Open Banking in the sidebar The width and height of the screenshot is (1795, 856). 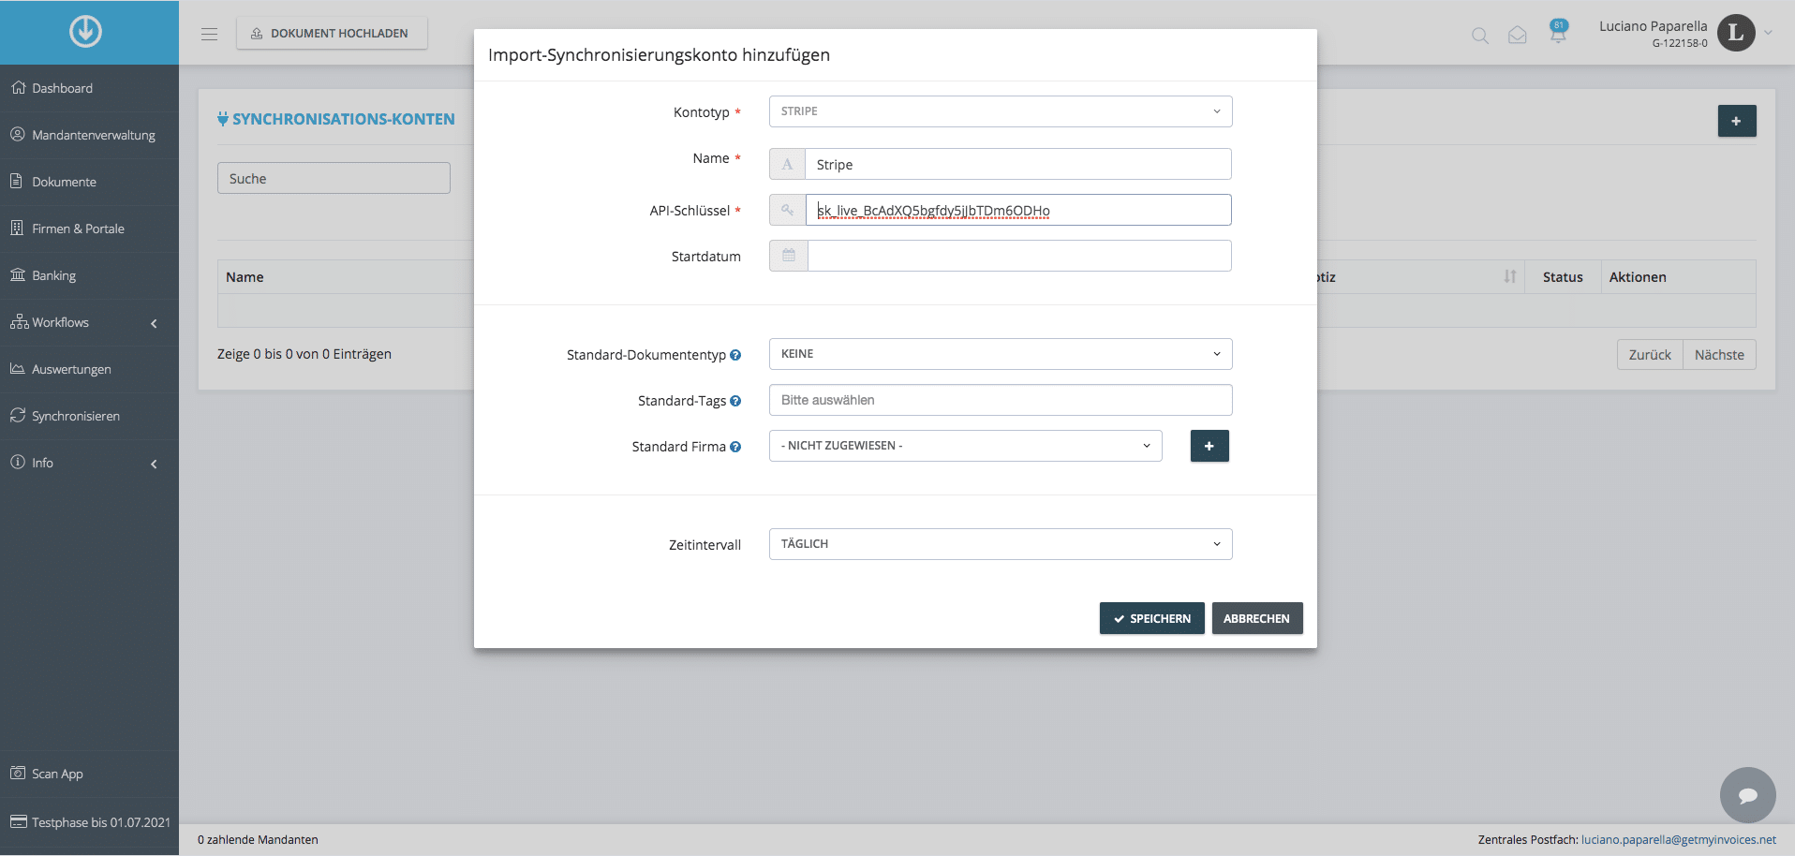point(89,275)
